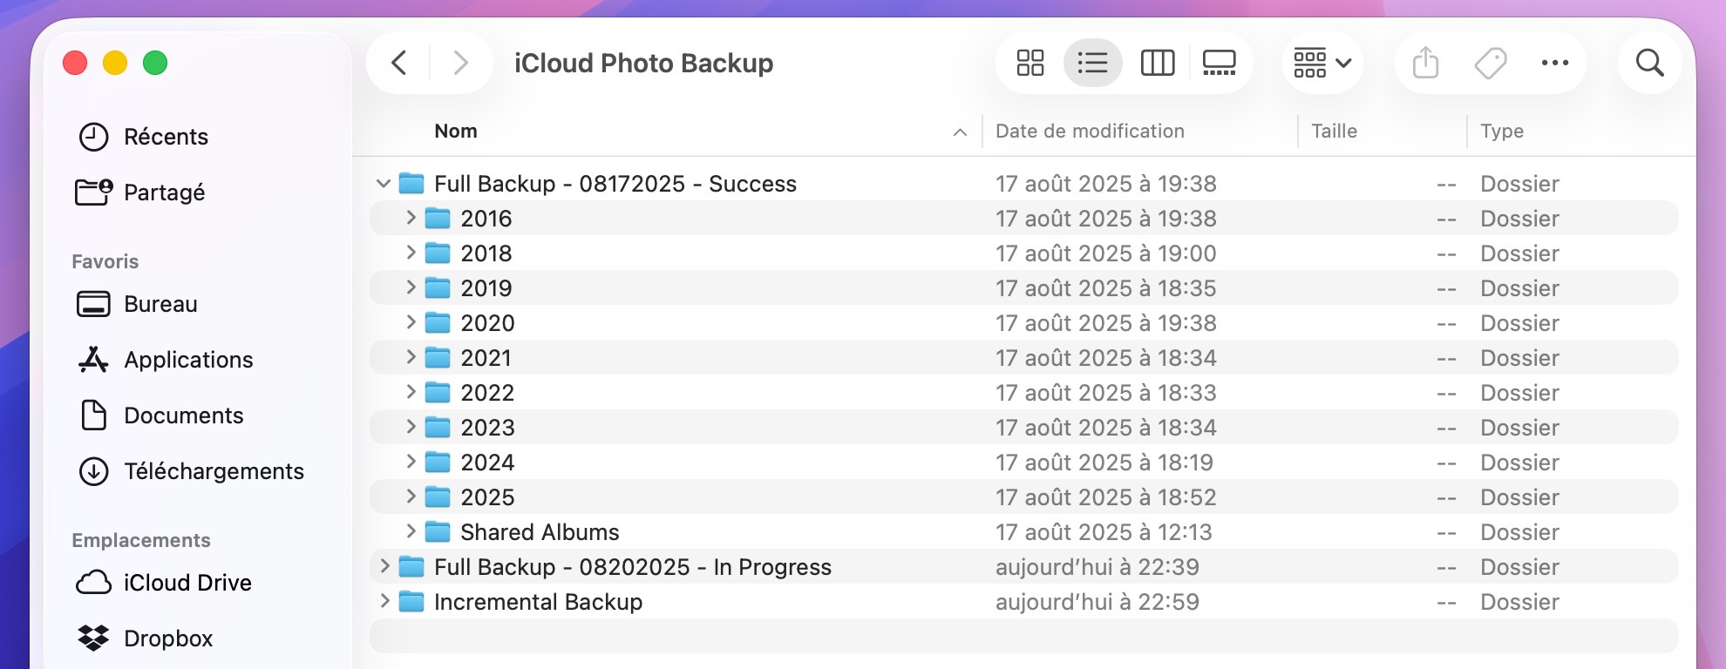Switch to column view
Viewport: 1726px width, 669px height.
1157,63
